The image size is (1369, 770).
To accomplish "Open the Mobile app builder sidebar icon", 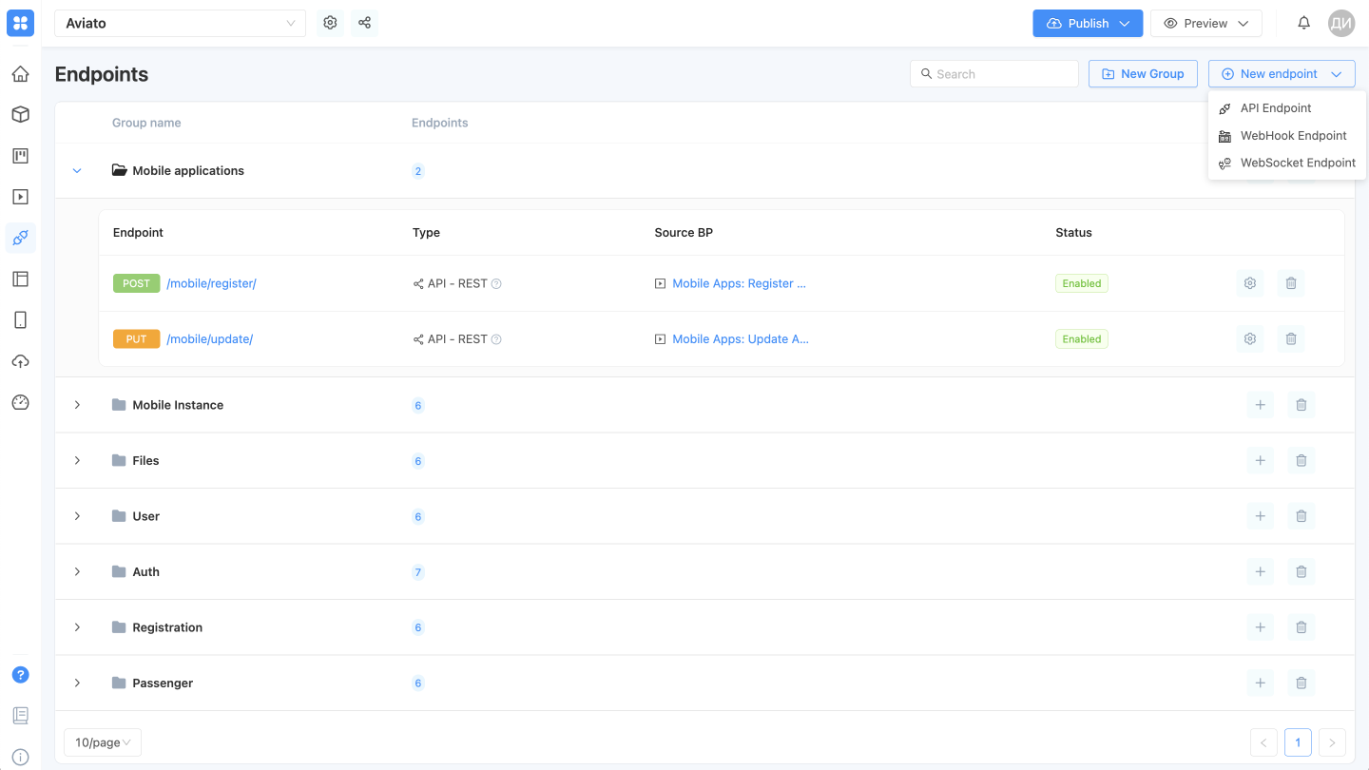I will (x=20, y=319).
